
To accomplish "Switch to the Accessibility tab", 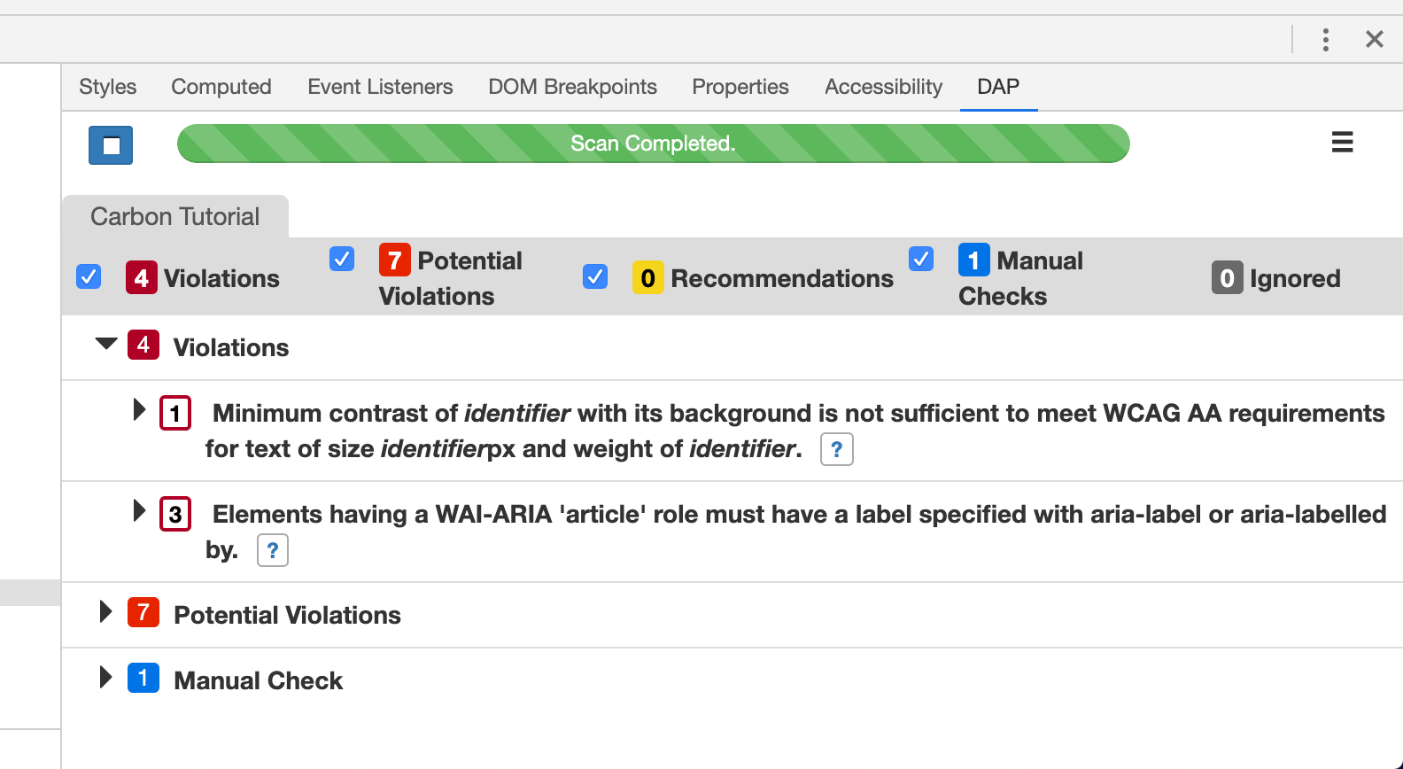I will pyautogui.click(x=882, y=86).
